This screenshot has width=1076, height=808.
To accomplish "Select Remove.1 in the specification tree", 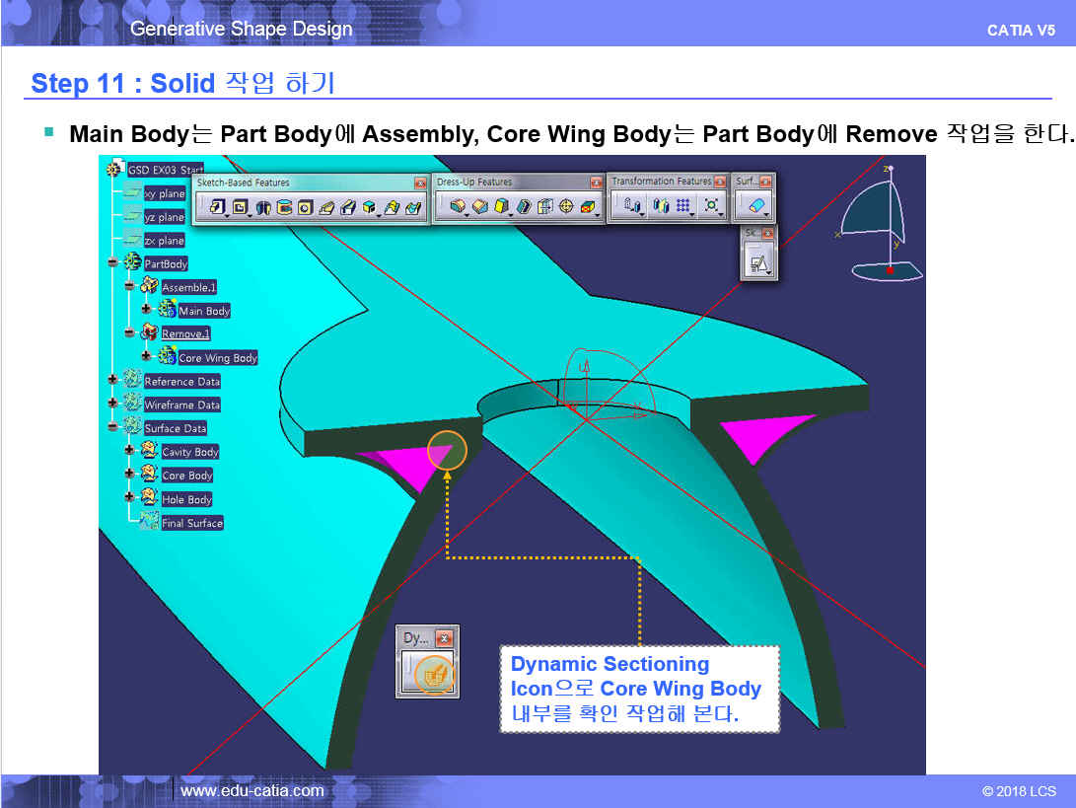I will (185, 334).
